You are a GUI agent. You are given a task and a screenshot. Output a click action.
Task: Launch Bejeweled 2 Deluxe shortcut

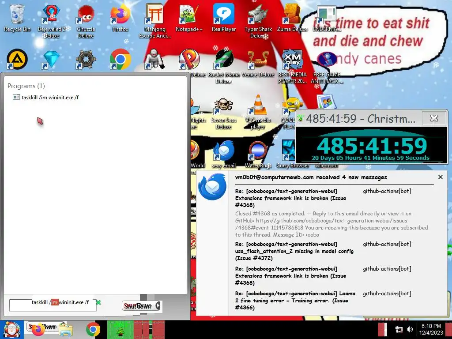51,21
